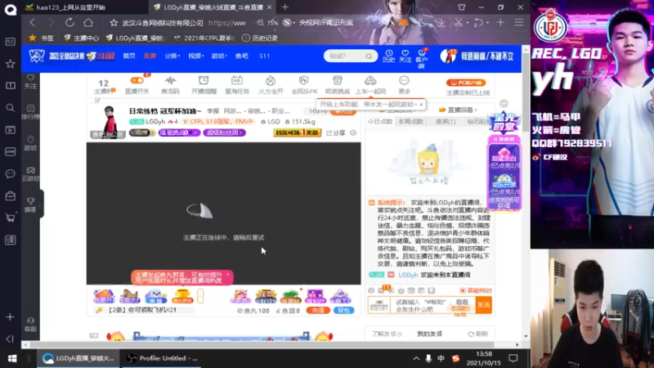Open the 关注 sidebar heart icon

point(30,81)
